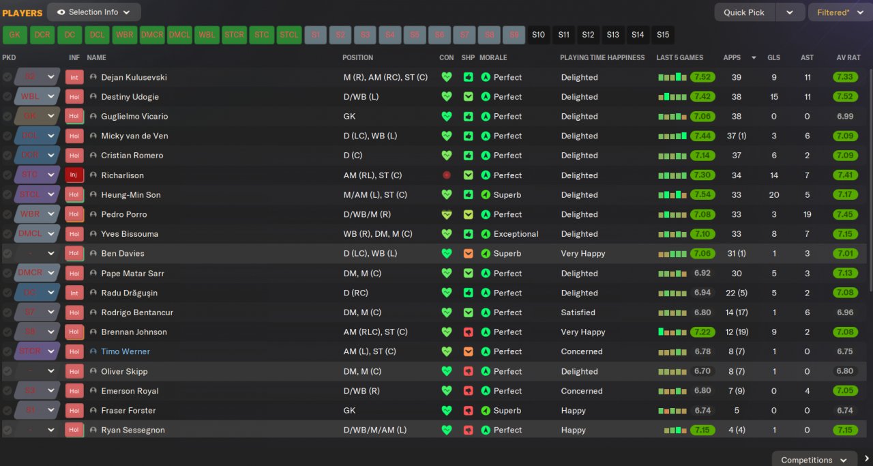Click Dejan Kulusevski's match sharpness icon

[x=468, y=77]
